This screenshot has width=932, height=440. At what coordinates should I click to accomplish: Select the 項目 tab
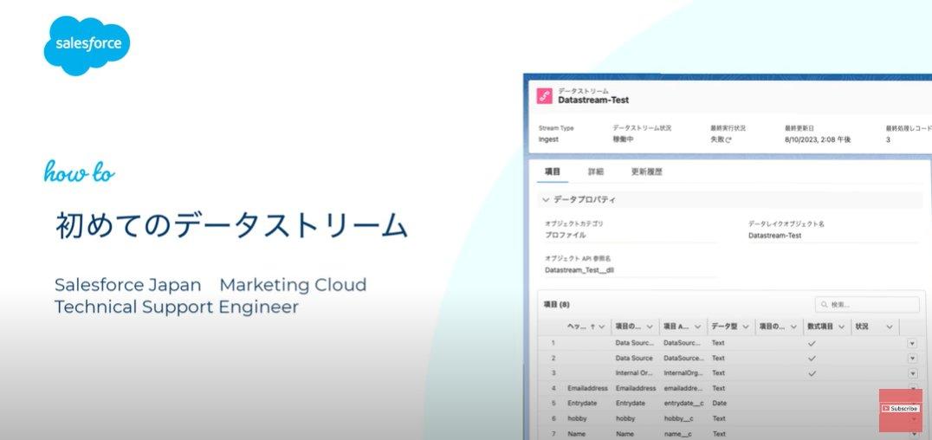(553, 171)
